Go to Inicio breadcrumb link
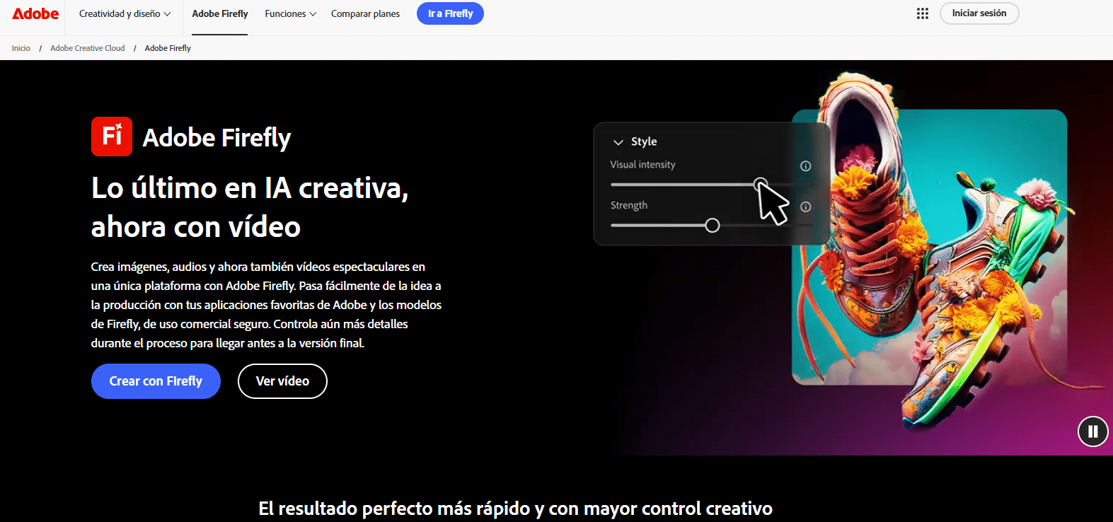1113x522 pixels. (x=21, y=48)
